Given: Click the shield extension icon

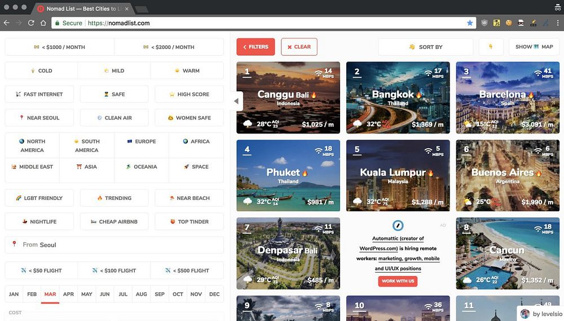Looking at the screenshot, I should [484, 23].
